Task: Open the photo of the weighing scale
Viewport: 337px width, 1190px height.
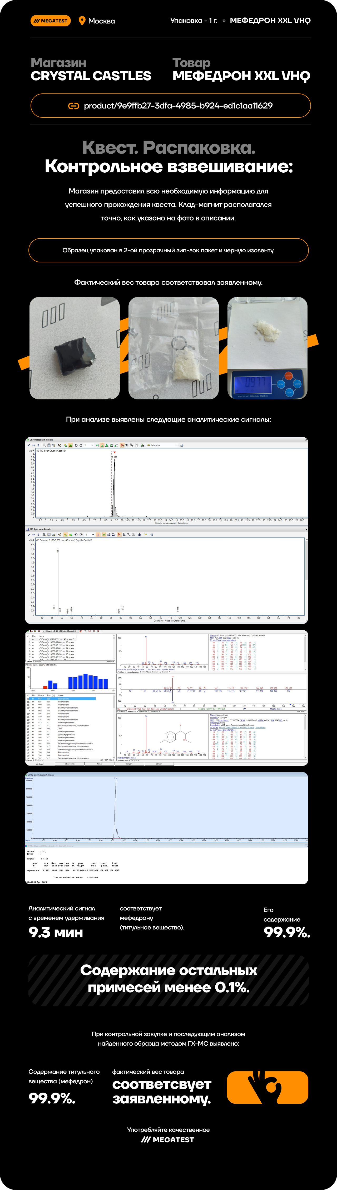Action: pyautogui.click(x=267, y=348)
